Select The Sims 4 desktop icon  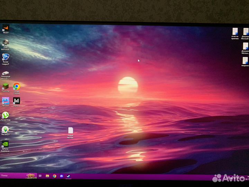[6, 131]
